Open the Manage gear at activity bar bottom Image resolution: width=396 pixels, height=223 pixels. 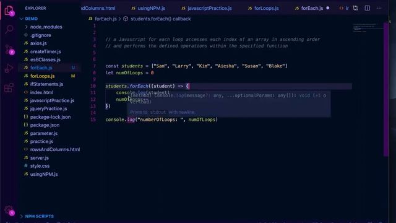click(9, 210)
